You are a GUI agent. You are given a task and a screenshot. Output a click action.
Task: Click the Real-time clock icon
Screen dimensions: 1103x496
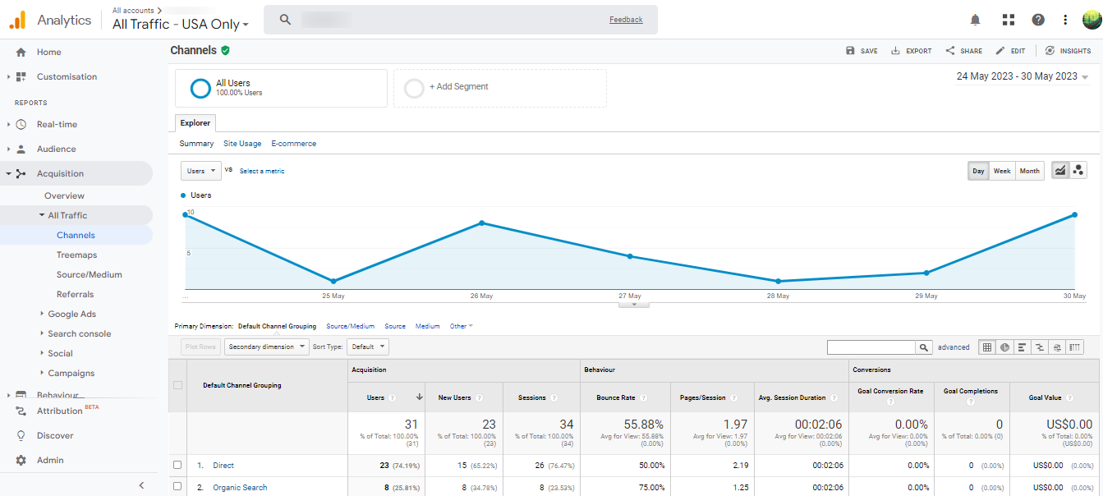click(21, 124)
